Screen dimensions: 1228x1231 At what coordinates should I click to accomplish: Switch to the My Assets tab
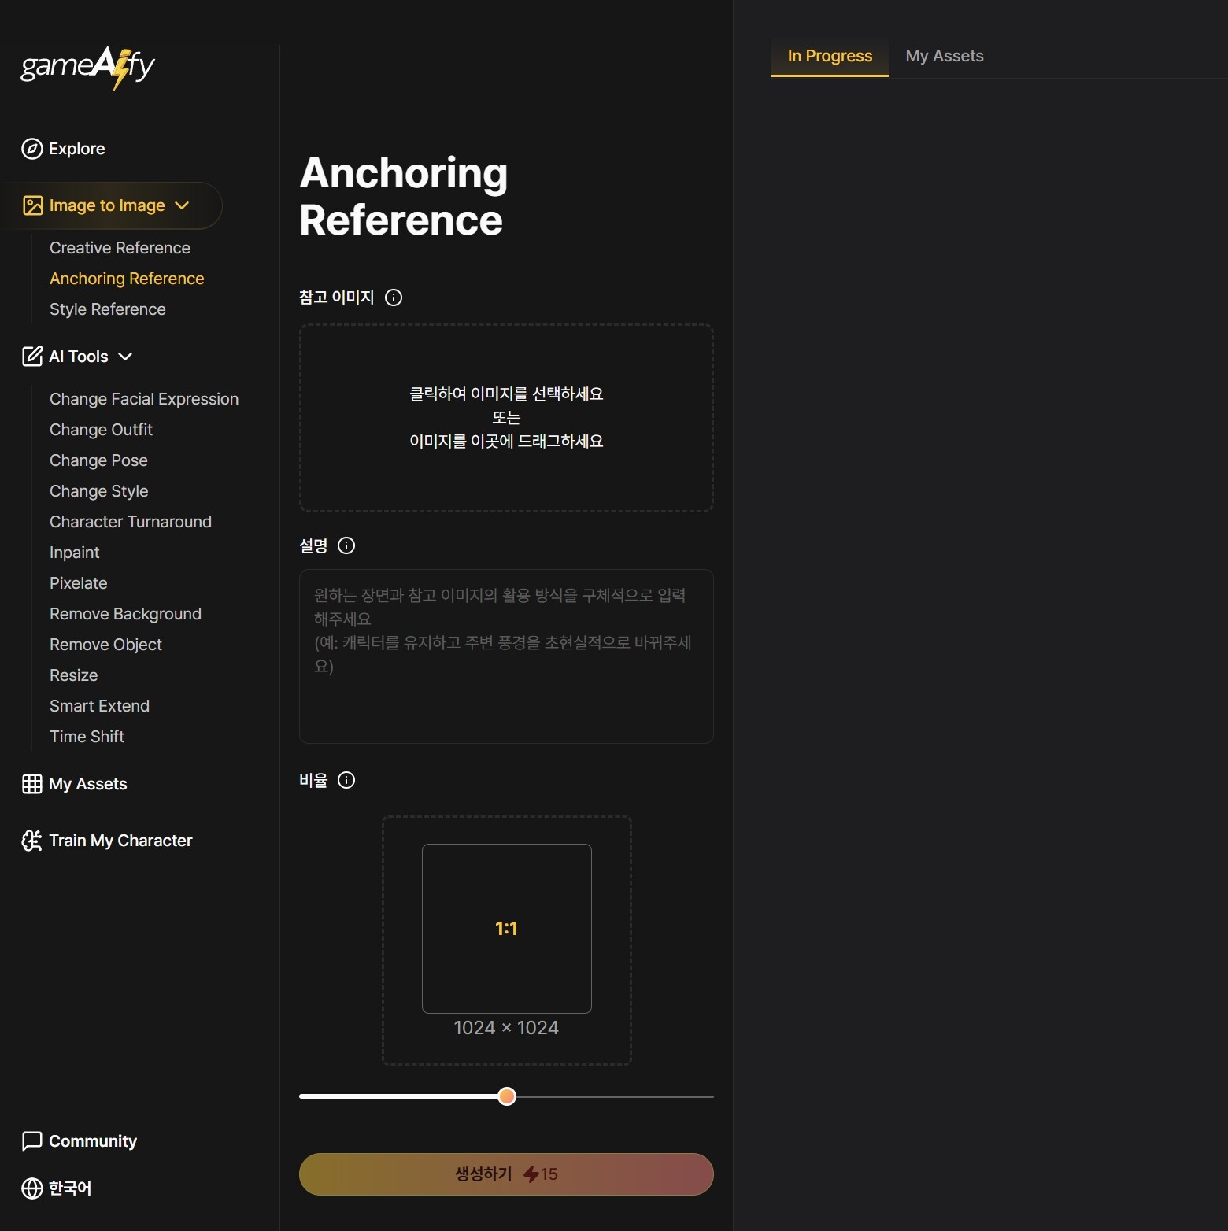pos(945,56)
